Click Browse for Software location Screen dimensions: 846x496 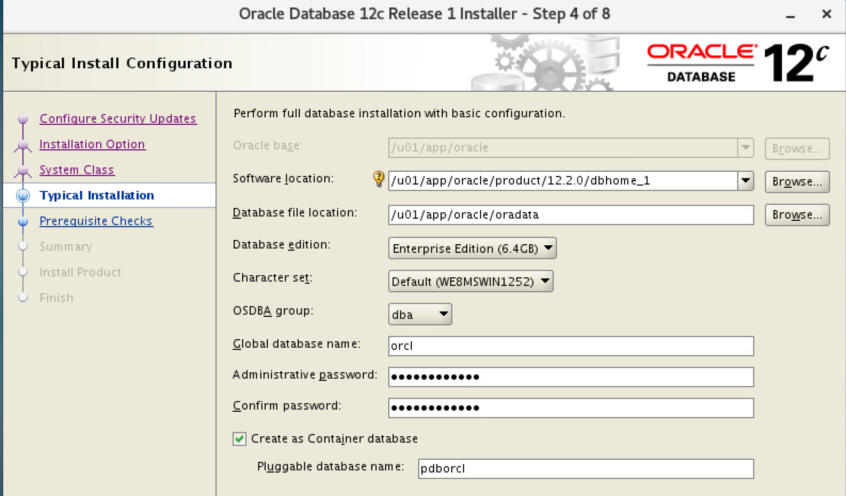[x=797, y=182]
